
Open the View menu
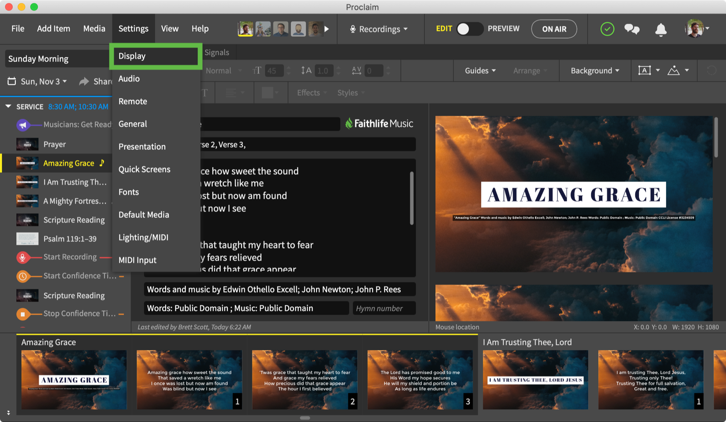pos(170,29)
